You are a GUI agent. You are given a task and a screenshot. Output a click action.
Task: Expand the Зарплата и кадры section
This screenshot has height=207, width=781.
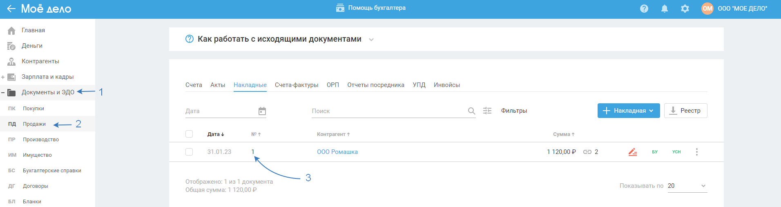coord(3,77)
